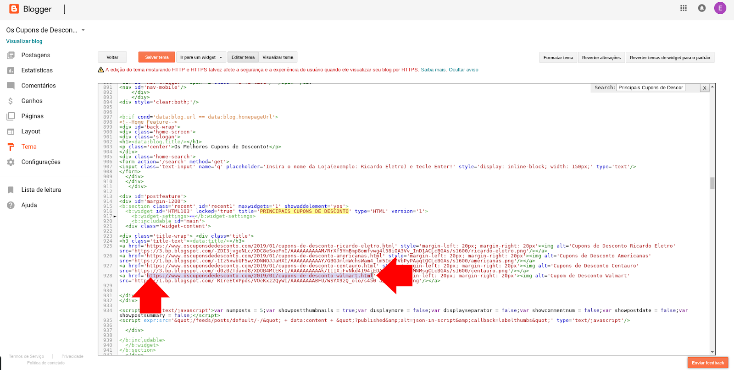Select the Editar tema tab
Image resolution: width=734 pixels, height=370 pixels.
point(243,57)
